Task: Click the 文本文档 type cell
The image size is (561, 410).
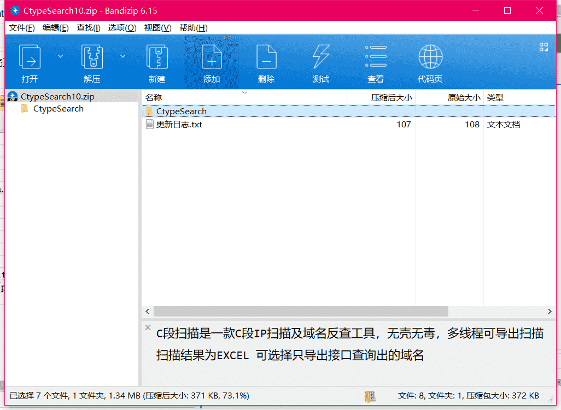Action: 504,125
